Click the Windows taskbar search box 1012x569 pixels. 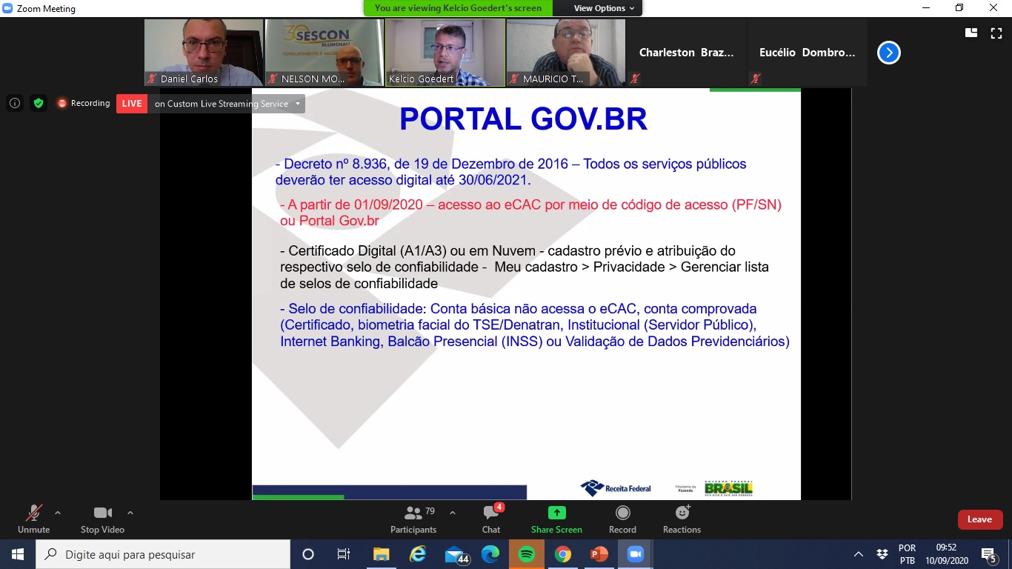(x=163, y=554)
